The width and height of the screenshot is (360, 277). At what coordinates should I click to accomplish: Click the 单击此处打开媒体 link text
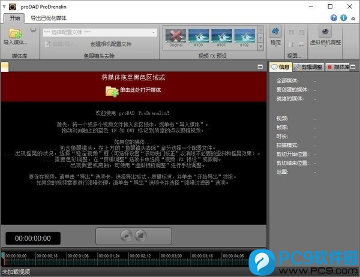tap(140, 90)
